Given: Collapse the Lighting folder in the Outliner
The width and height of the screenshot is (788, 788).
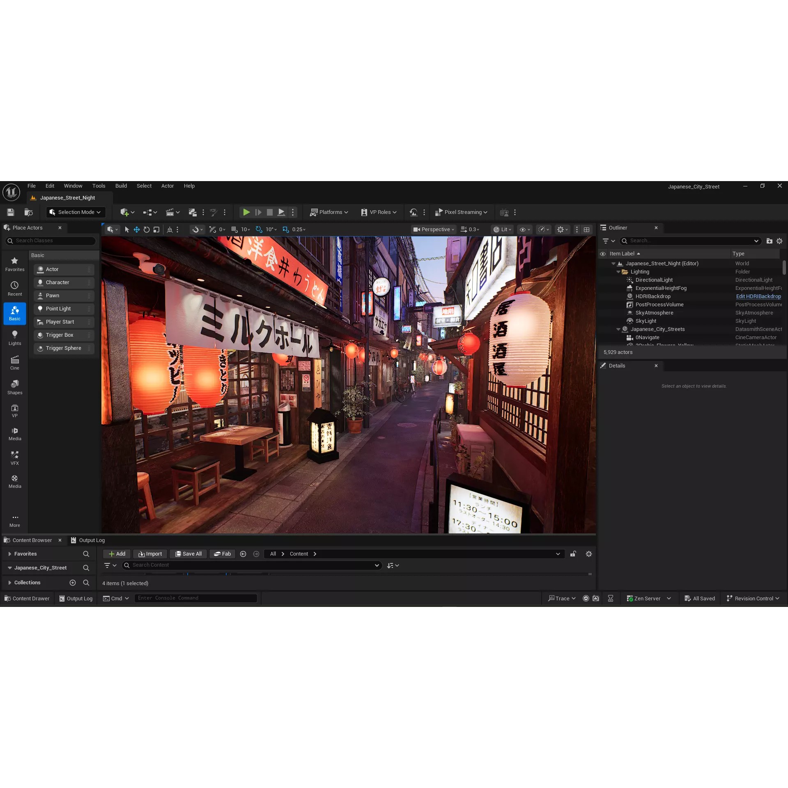Looking at the screenshot, I should click(618, 271).
